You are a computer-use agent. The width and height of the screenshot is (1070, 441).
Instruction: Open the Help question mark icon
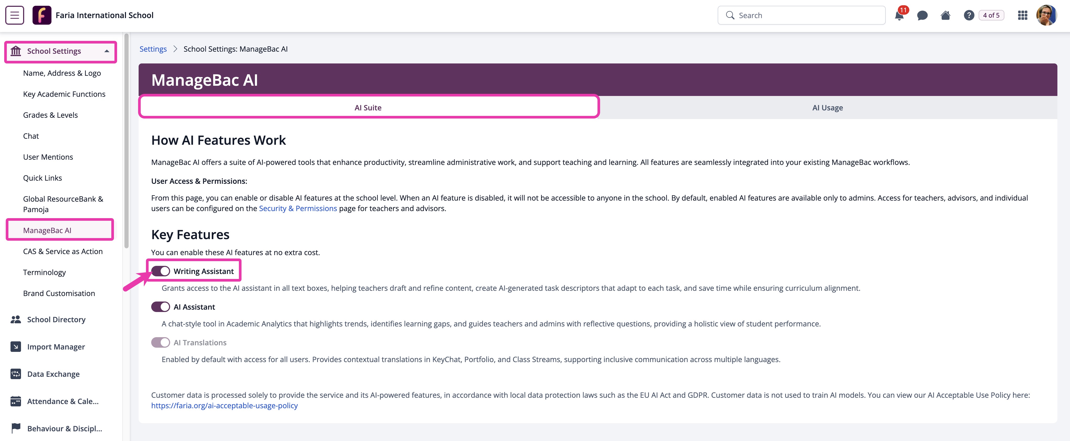pyautogui.click(x=969, y=15)
